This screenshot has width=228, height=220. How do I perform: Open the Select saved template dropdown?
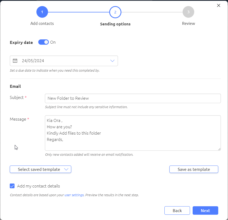click(x=40, y=169)
